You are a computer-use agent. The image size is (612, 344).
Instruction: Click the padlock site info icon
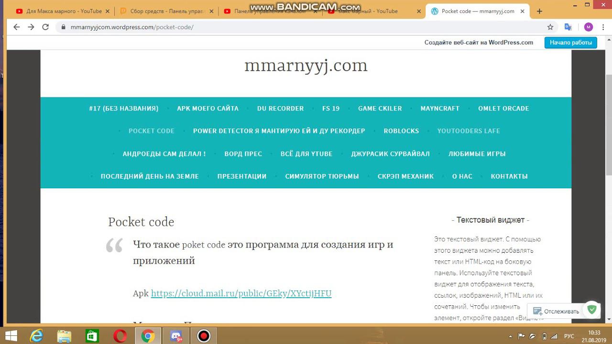pos(63,27)
